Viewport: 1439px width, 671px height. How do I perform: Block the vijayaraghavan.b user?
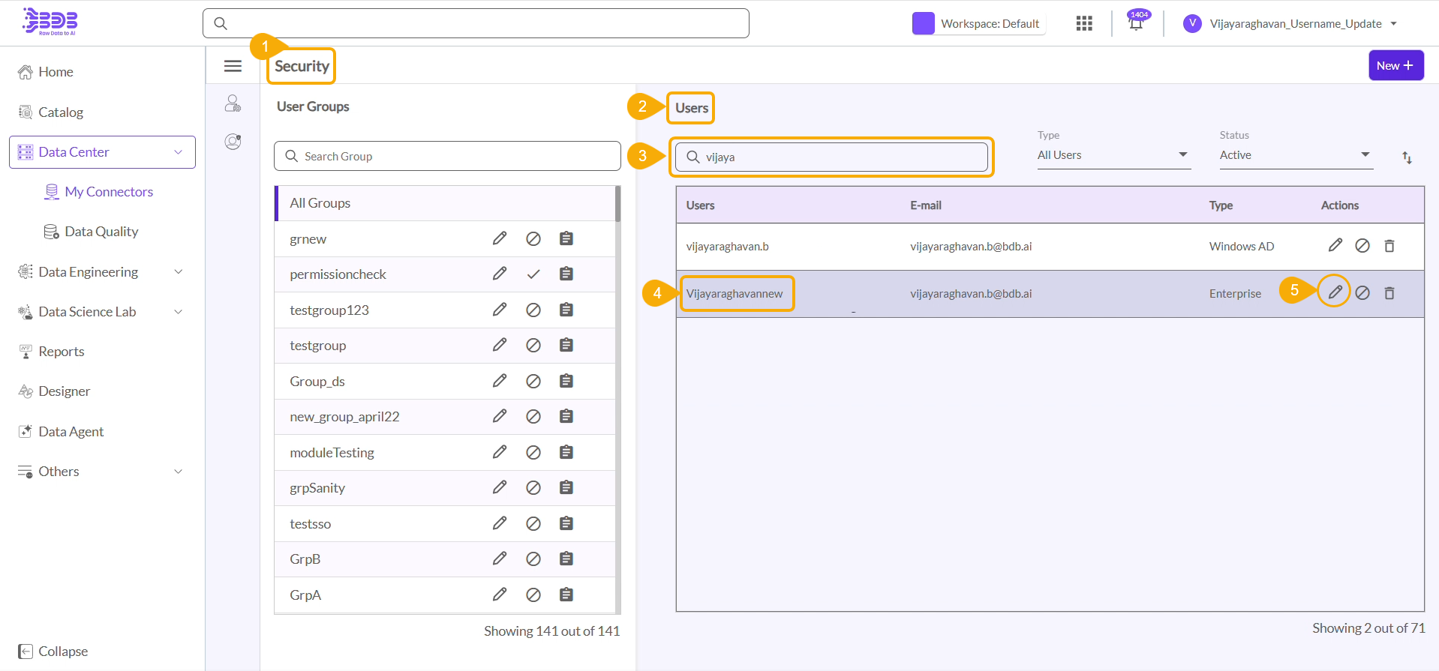(x=1362, y=246)
